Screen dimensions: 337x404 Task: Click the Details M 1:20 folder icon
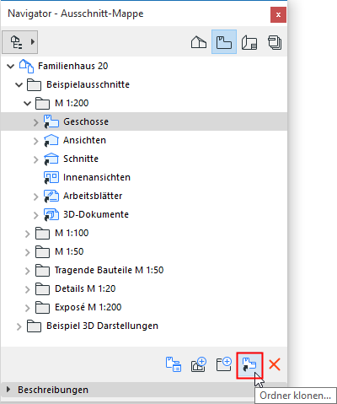point(43,289)
